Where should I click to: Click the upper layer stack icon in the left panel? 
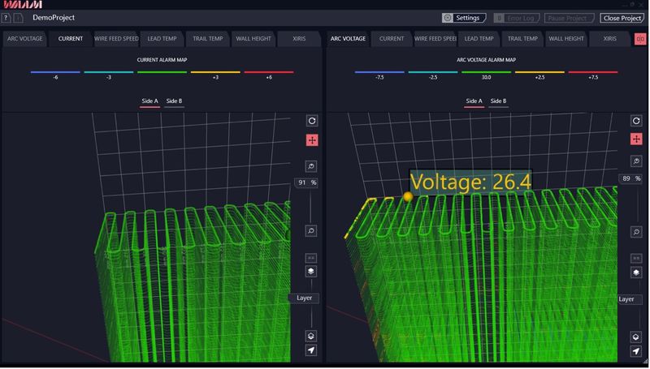coord(311,272)
